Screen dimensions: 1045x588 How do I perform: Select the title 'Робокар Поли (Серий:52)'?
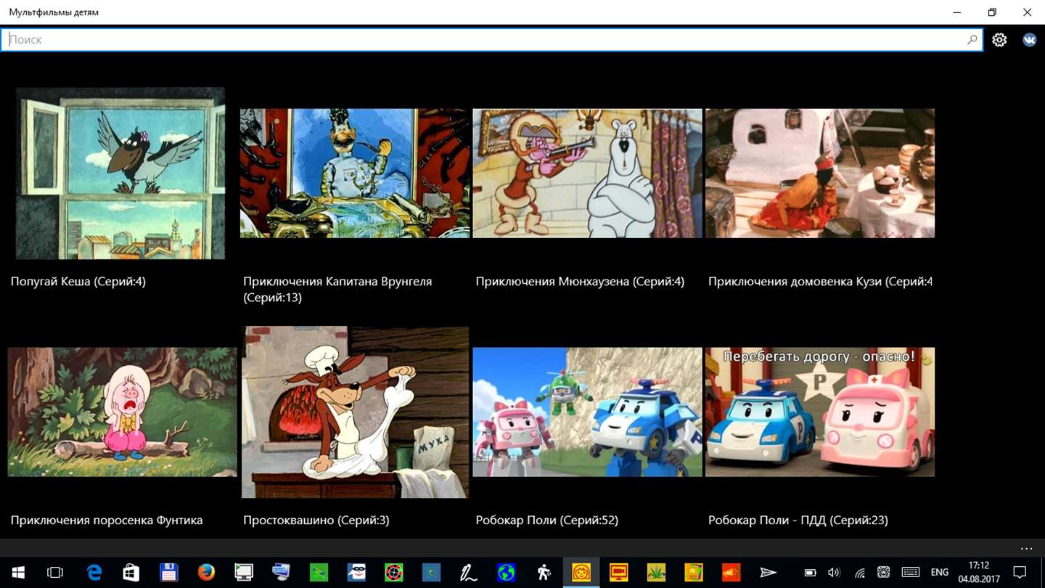tap(547, 520)
